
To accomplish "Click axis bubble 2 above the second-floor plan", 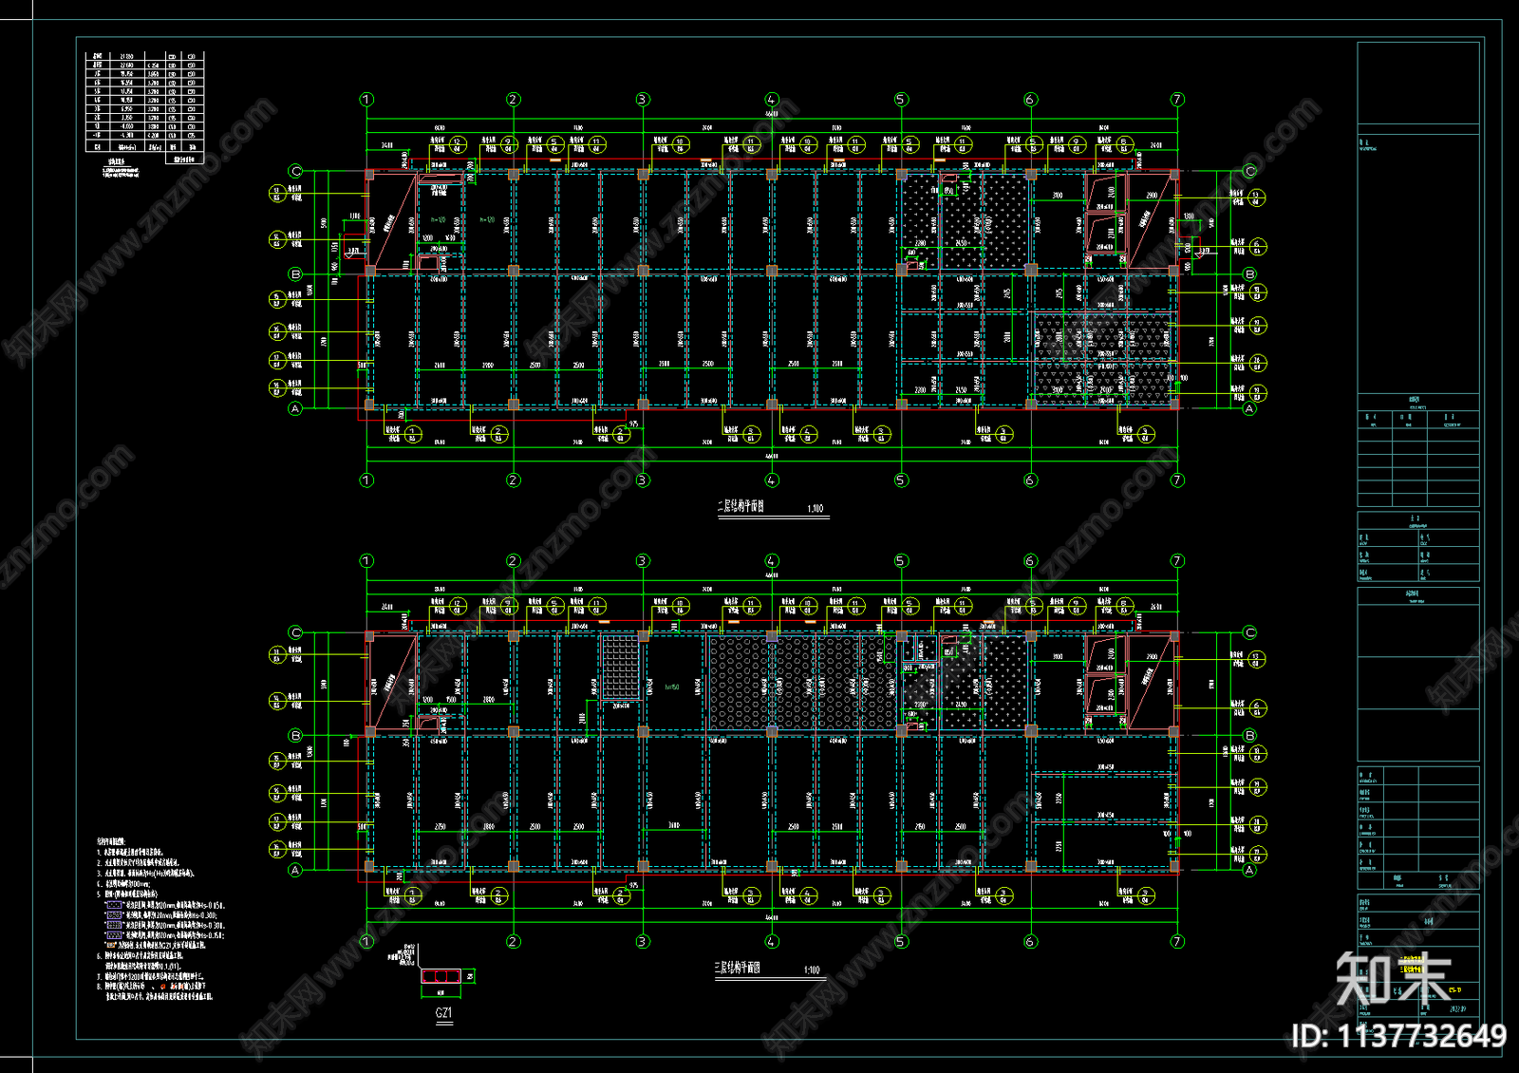I will click(514, 99).
